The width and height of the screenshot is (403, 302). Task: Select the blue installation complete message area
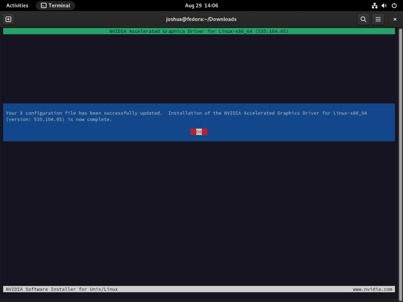[x=198, y=122]
